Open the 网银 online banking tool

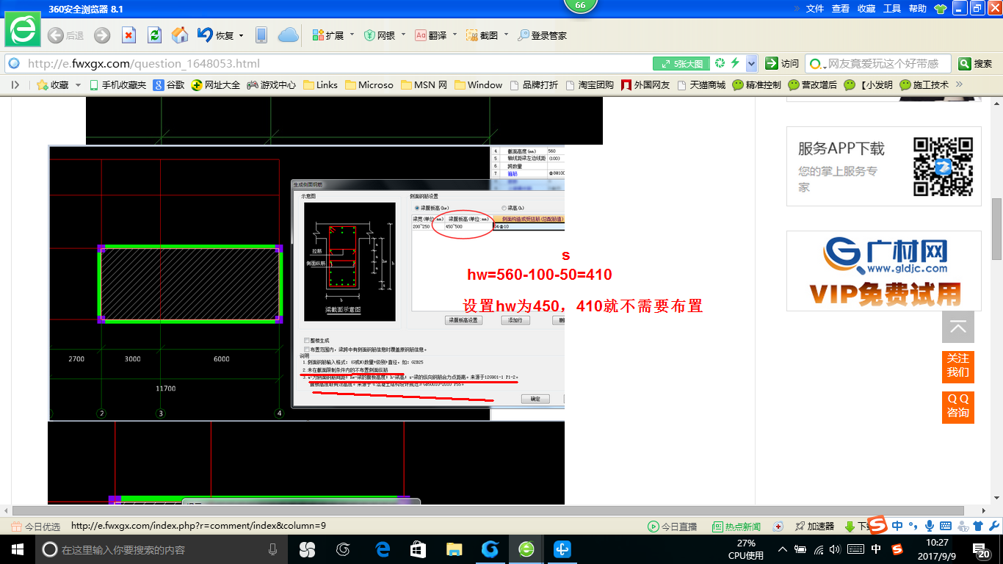click(x=380, y=35)
